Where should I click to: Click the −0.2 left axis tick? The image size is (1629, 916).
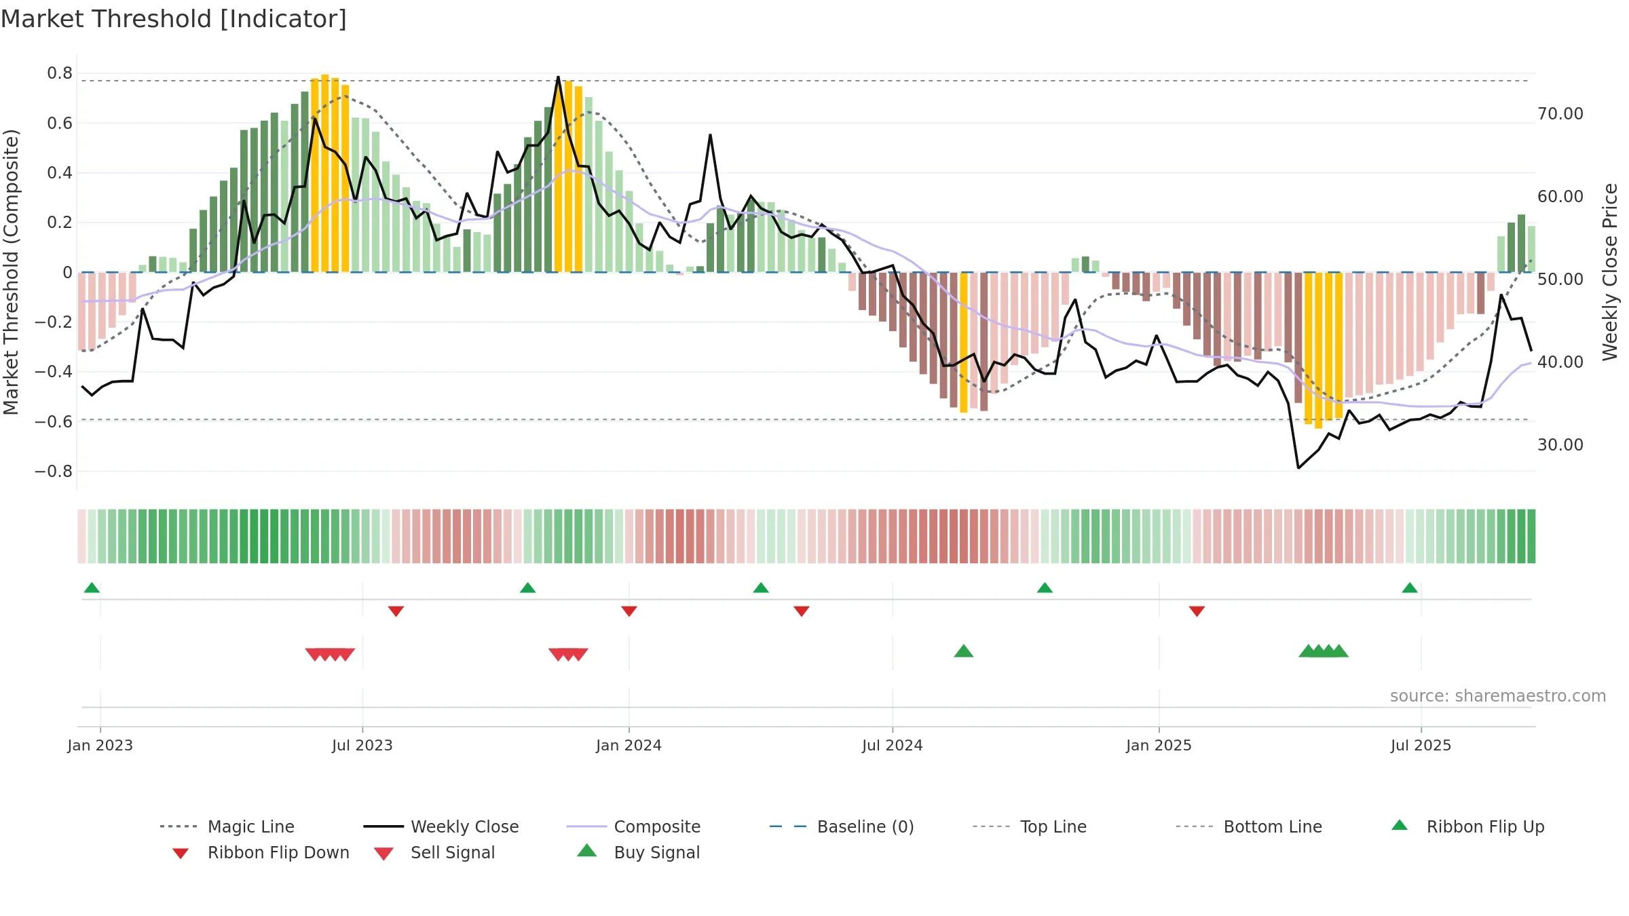(54, 322)
